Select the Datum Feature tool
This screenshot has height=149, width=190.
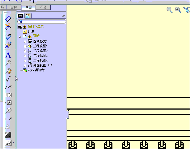[x=8, y=103]
